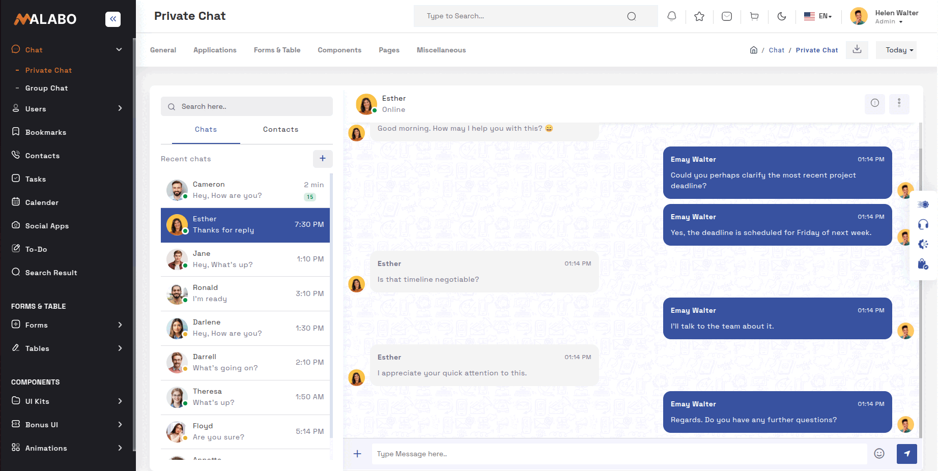Switch to the Contacts tab
Image resolution: width=938 pixels, height=471 pixels.
pyautogui.click(x=280, y=130)
